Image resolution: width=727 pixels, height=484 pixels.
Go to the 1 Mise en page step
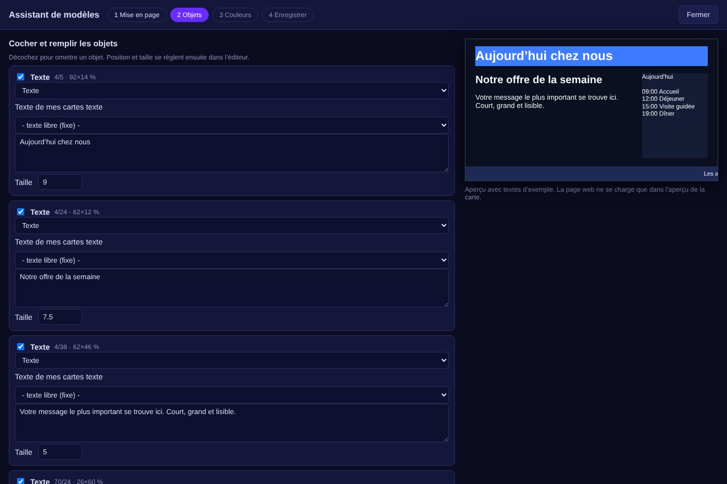(x=137, y=15)
